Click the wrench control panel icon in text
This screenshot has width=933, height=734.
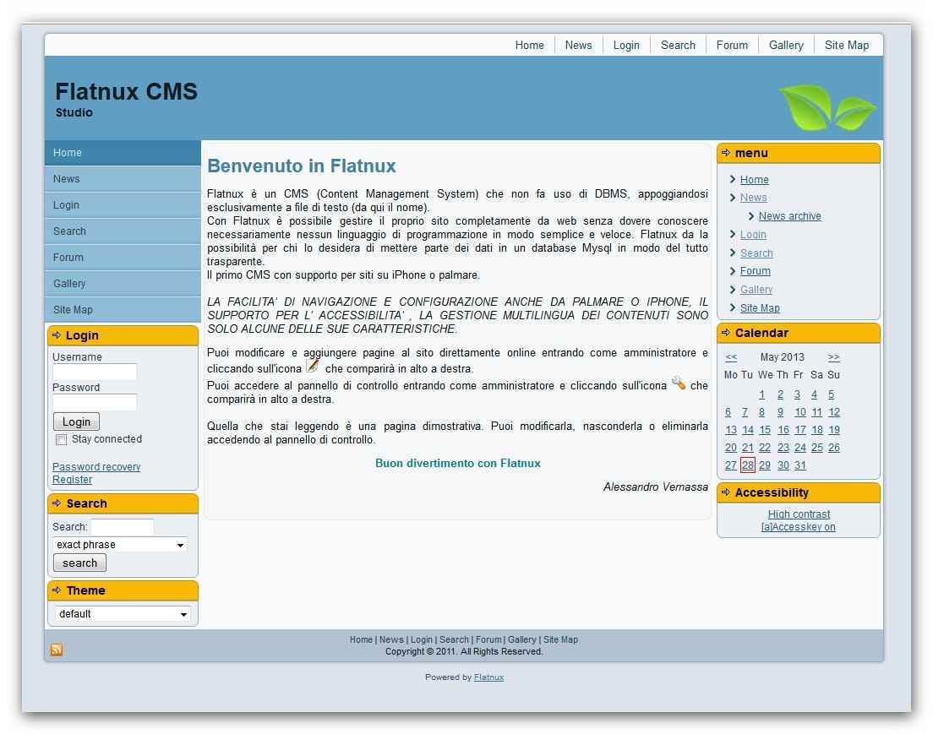tap(679, 383)
